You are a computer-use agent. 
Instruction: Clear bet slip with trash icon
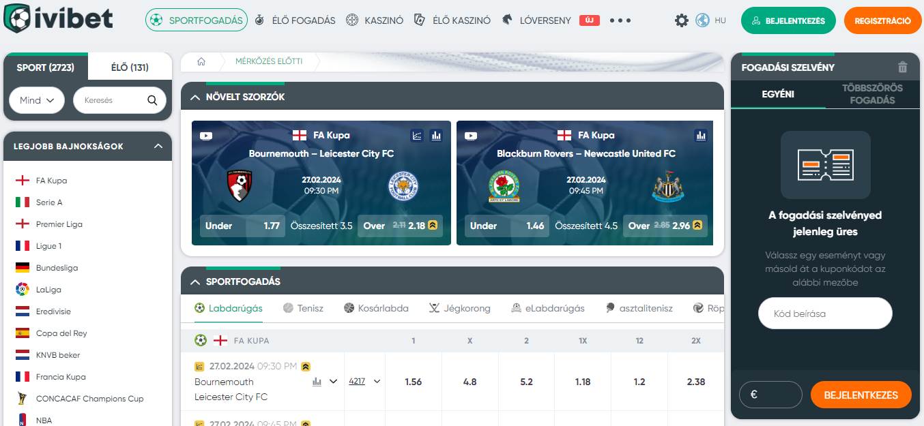click(903, 67)
